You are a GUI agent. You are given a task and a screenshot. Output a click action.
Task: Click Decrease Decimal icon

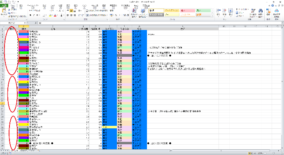coord(127,15)
